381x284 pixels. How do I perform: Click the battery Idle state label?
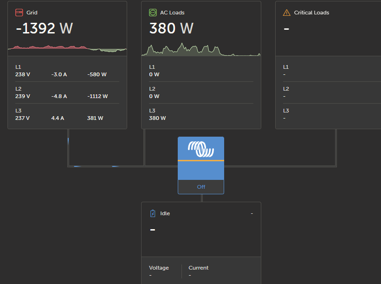(x=165, y=213)
